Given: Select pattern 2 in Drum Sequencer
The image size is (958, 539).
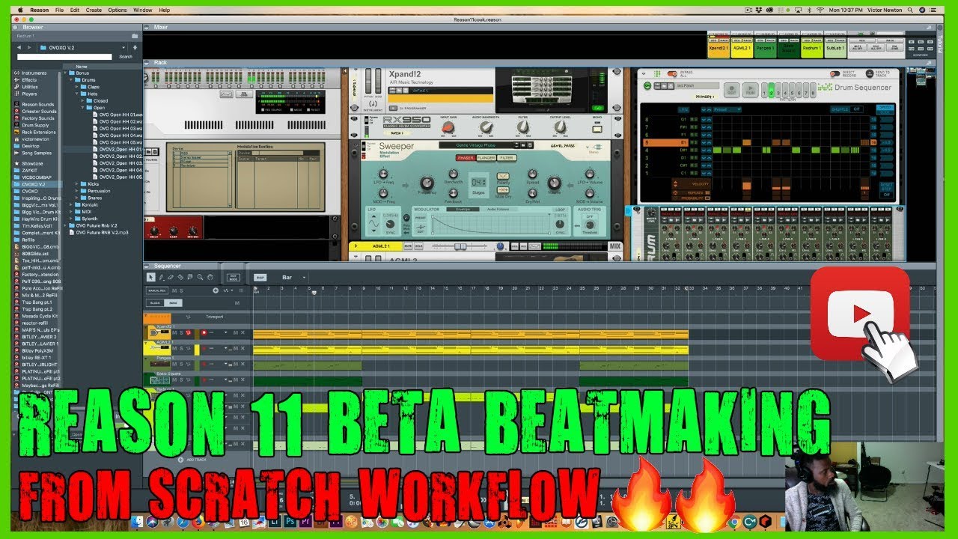Looking at the screenshot, I should (771, 91).
